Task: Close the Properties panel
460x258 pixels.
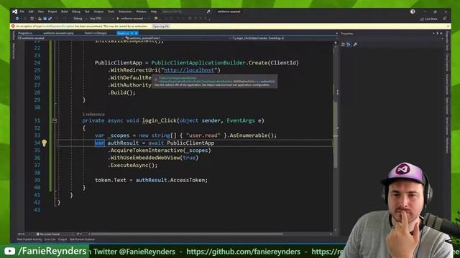Action: click(441, 34)
